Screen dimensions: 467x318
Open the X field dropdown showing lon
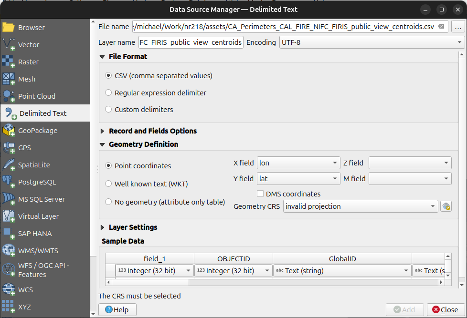[298, 163]
